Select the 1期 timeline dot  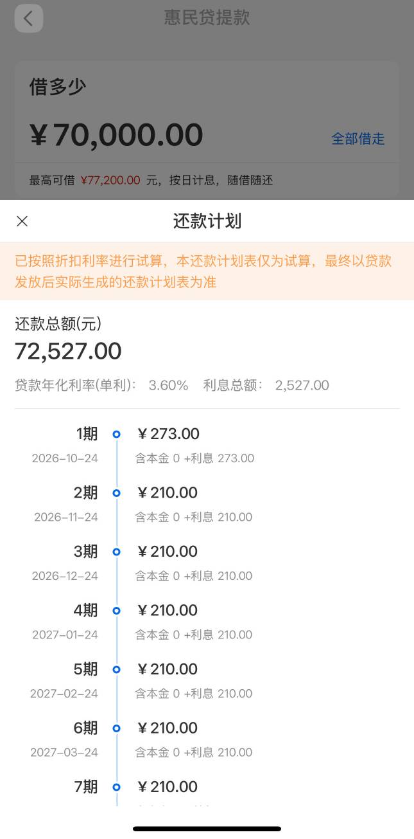coord(116,435)
